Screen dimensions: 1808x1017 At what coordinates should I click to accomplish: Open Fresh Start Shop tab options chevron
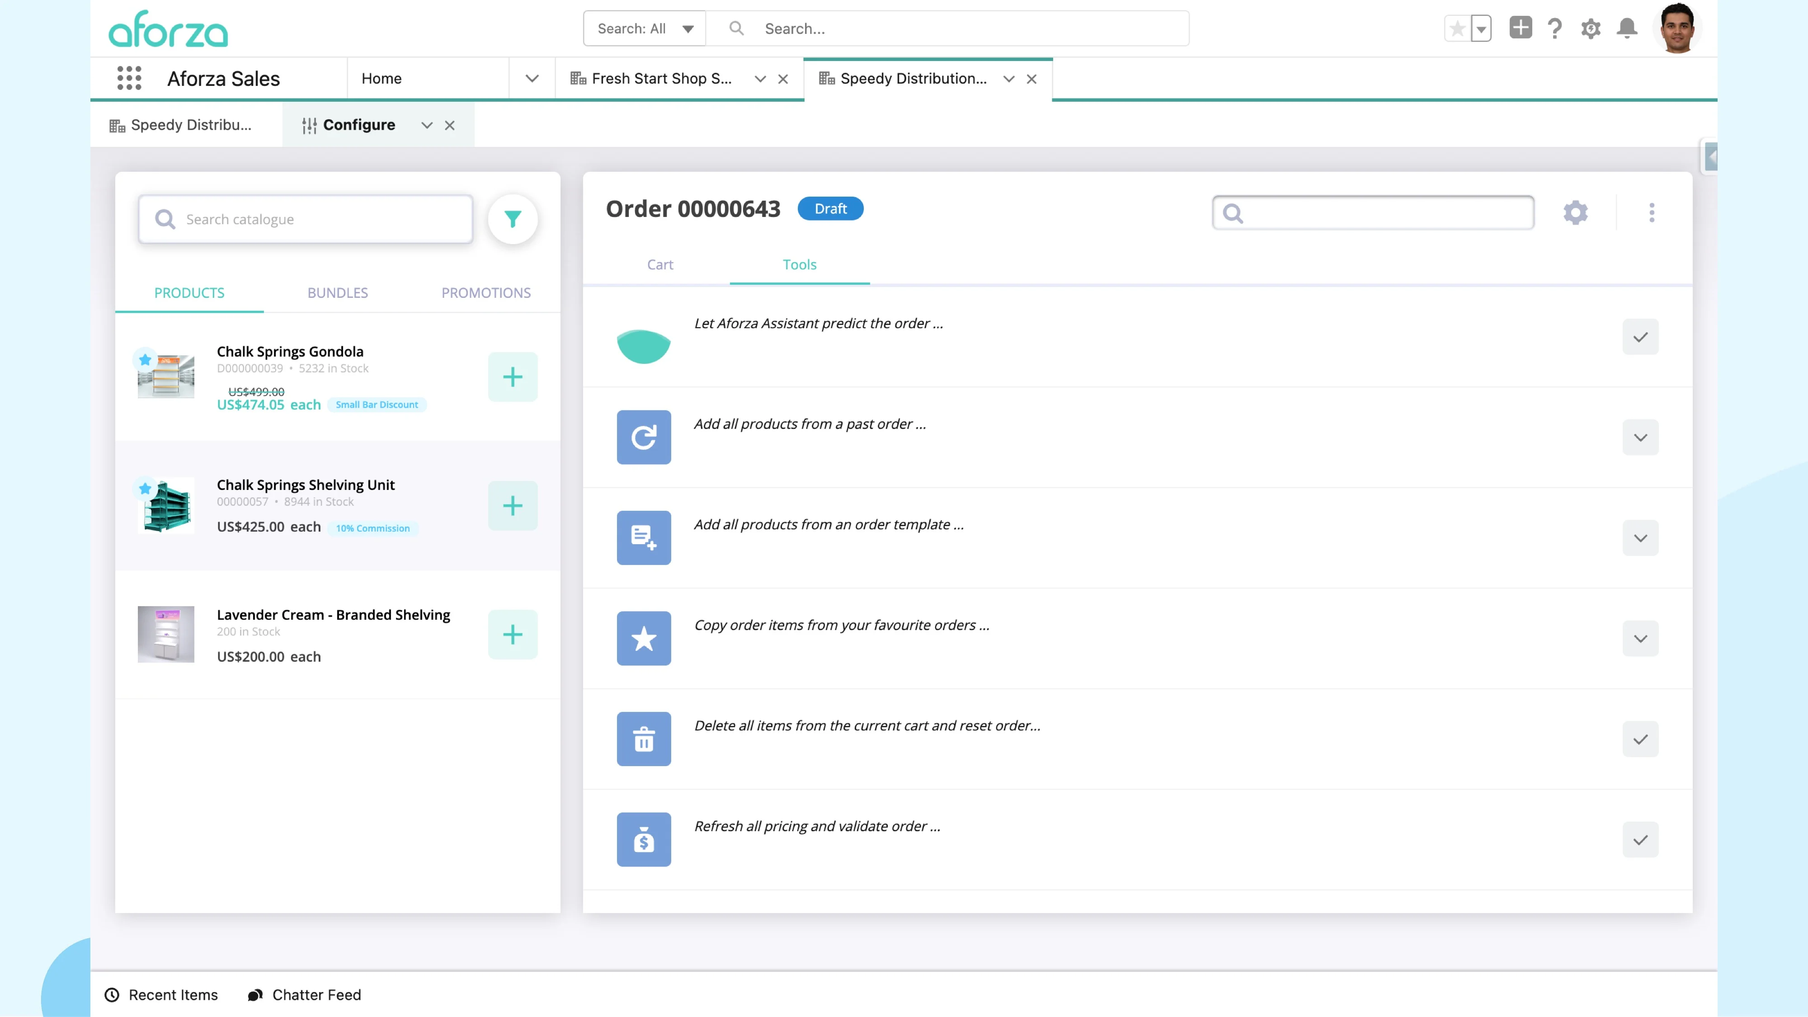click(760, 79)
